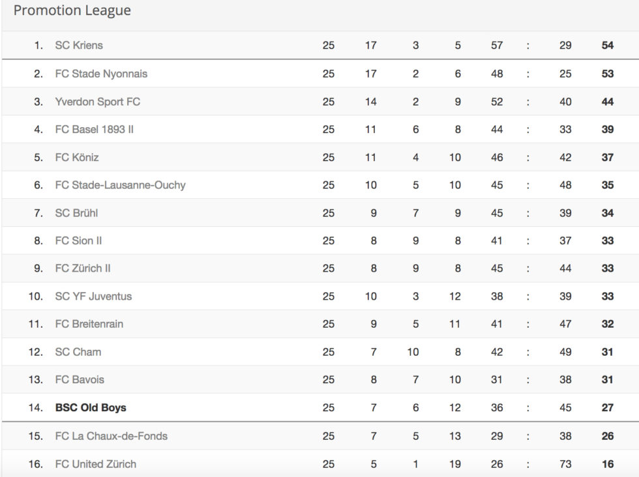Image resolution: width=639 pixels, height=477 pixels.
Task: Click FC Basel 1893 II team name
Action: (94, 130)
